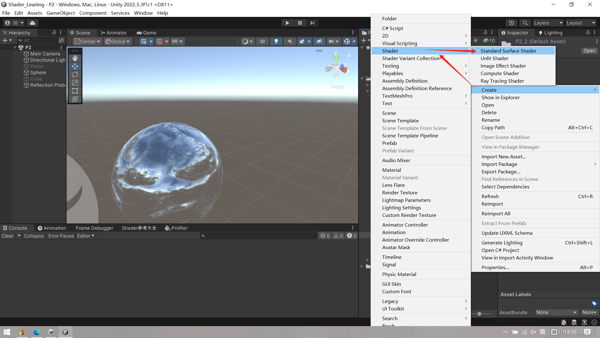Click the cloud services icon
Image resolution: width=600 pixels, height=338 pixels.
click(x=32, y=23)
